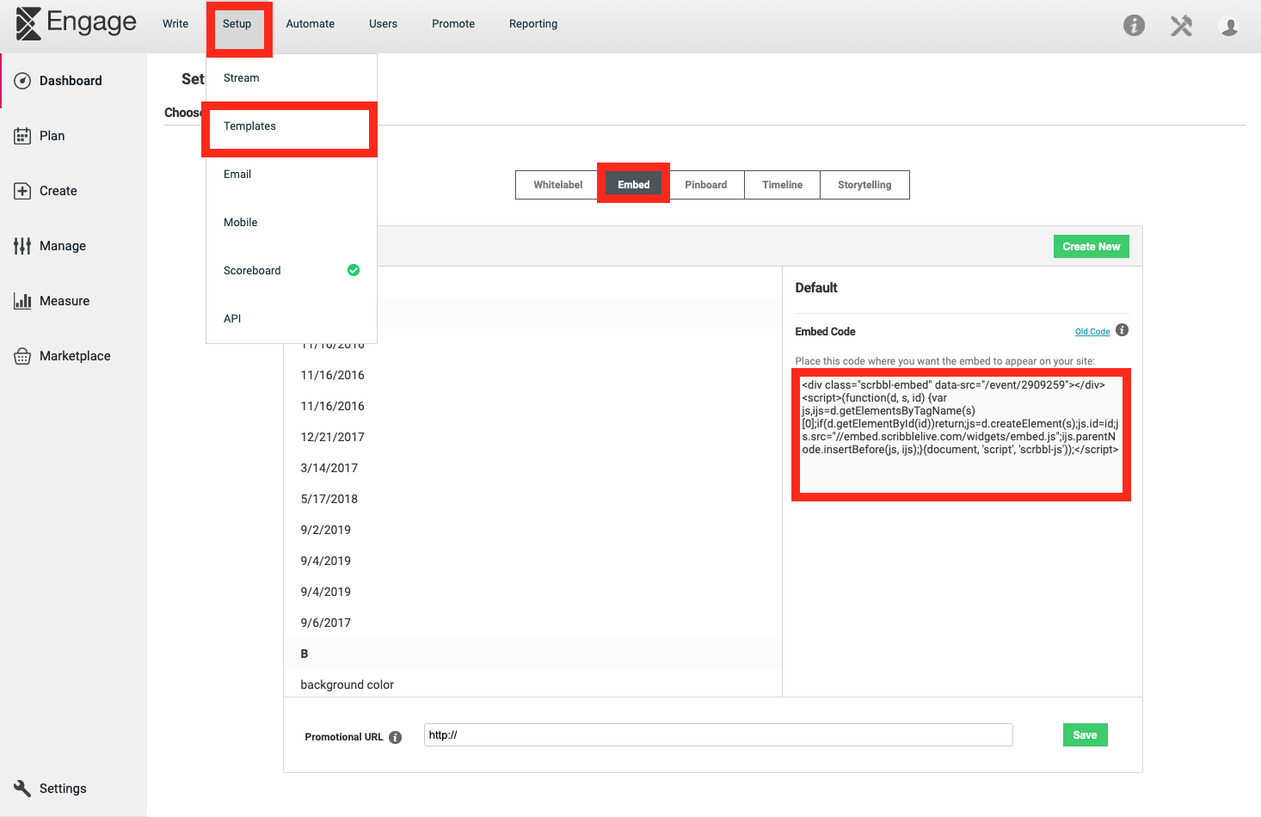
Task: Go to Measure in sidebar
Action: [x=73, y=301]
